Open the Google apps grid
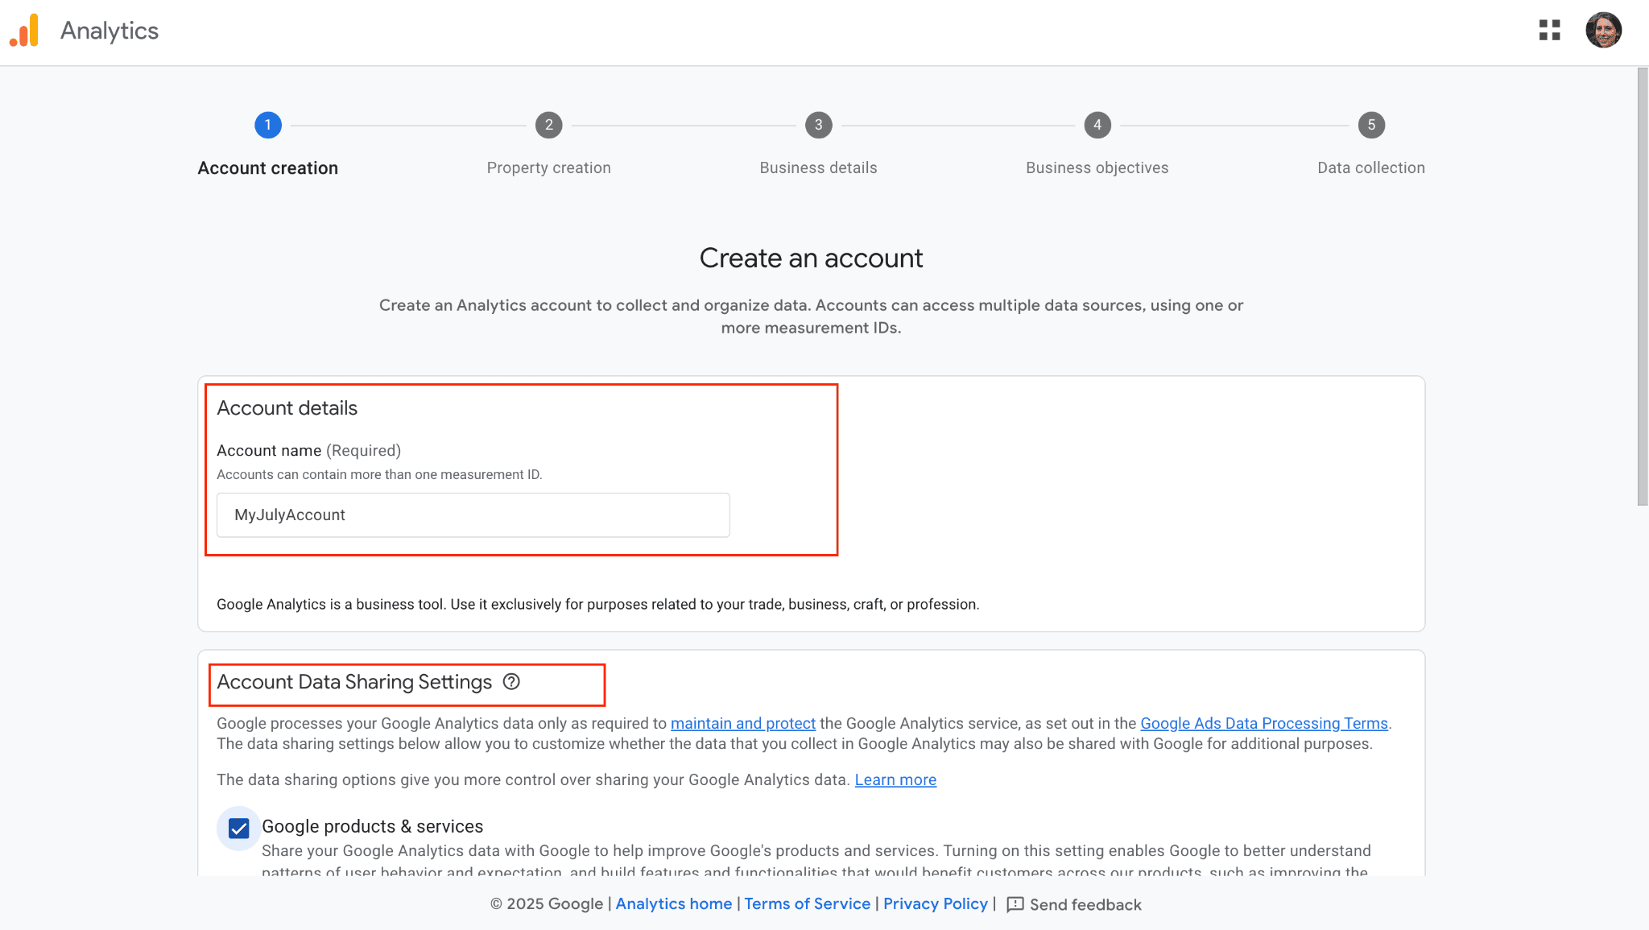Screen dimensions: 1649x930 coord(1549,31)
